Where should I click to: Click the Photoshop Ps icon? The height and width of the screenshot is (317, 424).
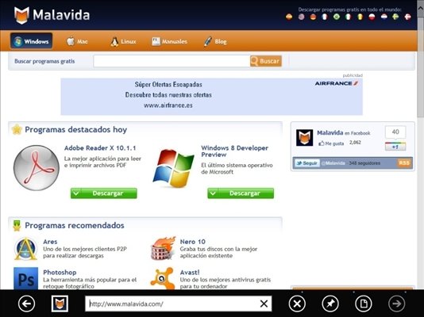25,278
